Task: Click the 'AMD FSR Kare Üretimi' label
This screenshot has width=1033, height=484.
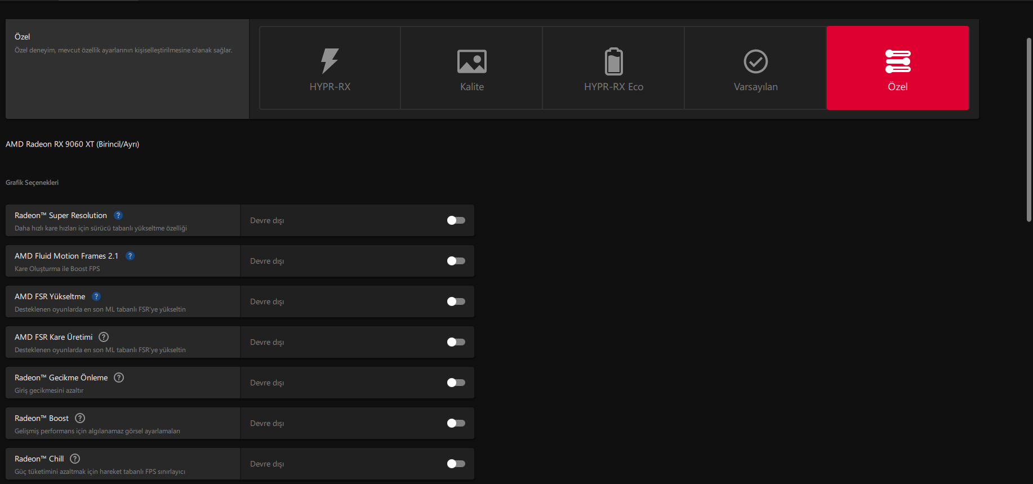Action: coord(54,337)
